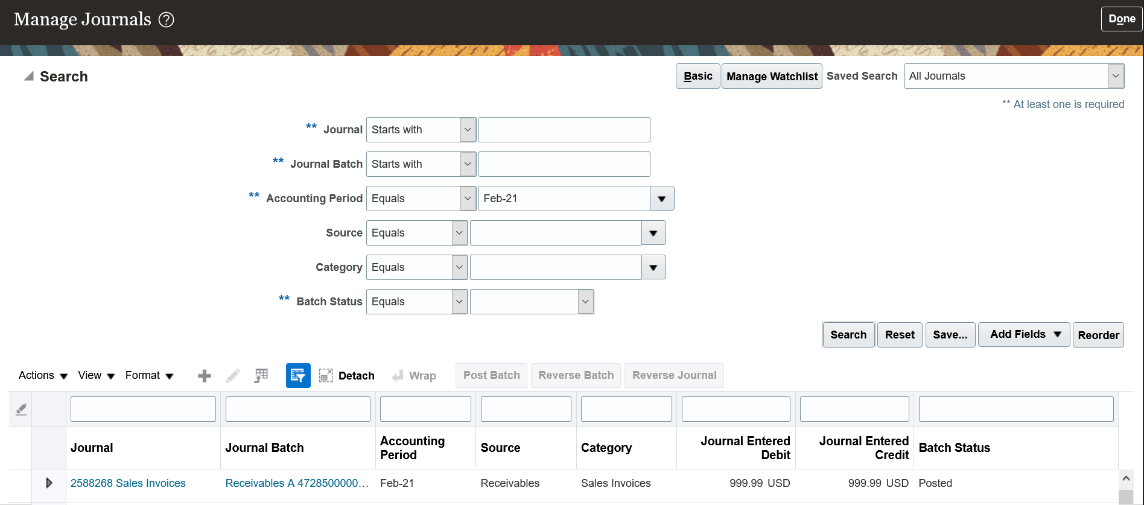Click the Search button
This screenshot has width=1144, height=505.
(x=848, y=335)
